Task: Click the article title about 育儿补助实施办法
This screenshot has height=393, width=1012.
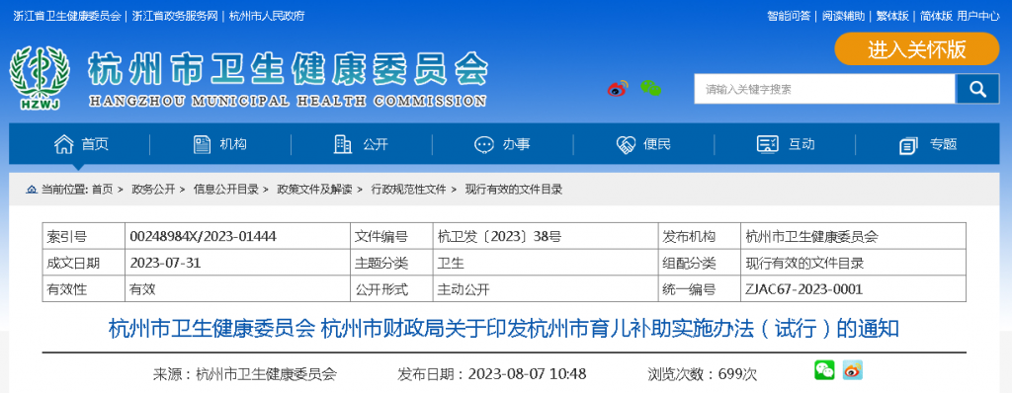Action: tap(503, 329)
